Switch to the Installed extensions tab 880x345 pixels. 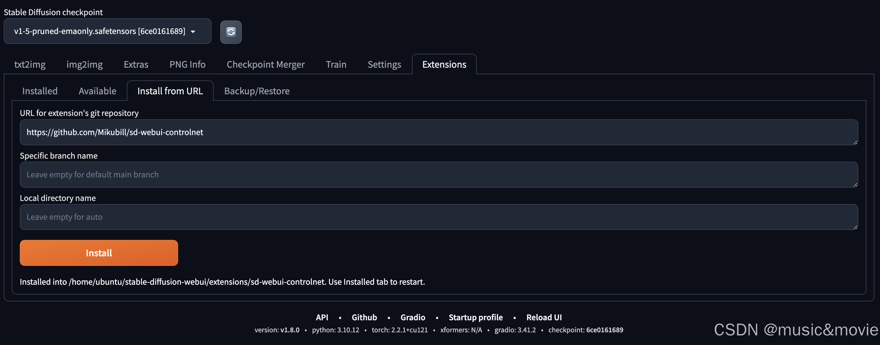pyautogui.click(x=39, y=91)
